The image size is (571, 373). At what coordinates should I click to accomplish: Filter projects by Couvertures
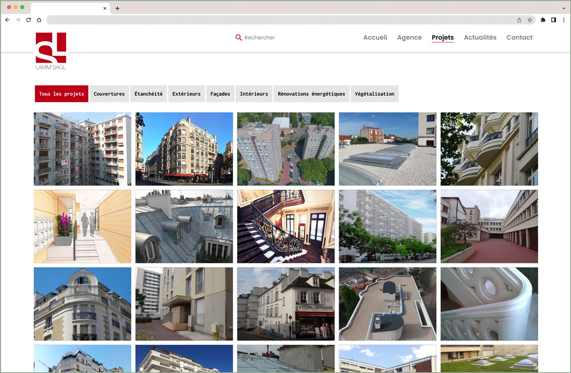109,94
